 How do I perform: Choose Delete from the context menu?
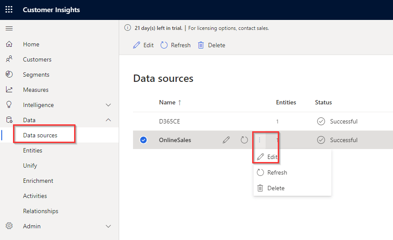click(x=276, y=188)
